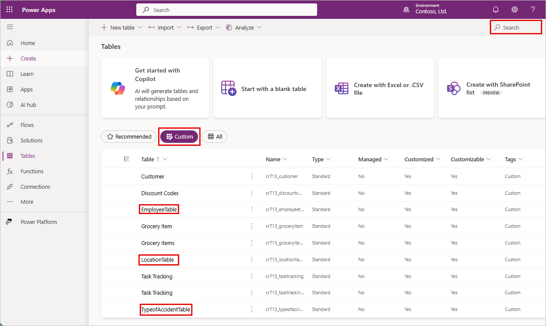Open more options for TypeofAccidentTable row
Screen dimensions: 546x326
(252, 309)
